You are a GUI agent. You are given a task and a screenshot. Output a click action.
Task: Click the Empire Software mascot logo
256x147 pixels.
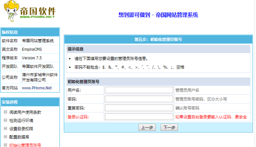coord(11,11)
